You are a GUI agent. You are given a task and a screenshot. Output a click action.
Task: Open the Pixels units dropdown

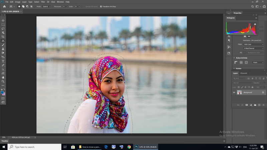tap(258, 63)
